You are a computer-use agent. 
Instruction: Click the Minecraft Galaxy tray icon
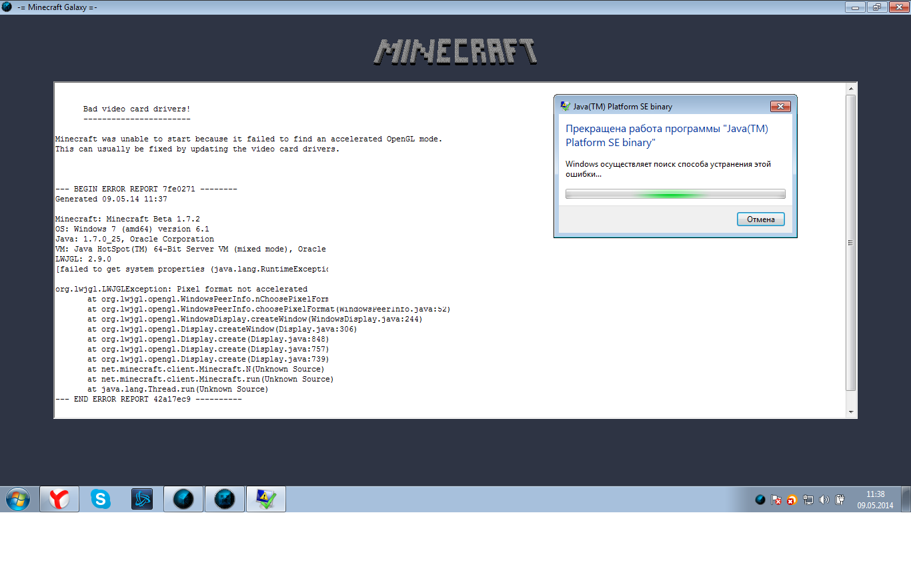(x=760, y=500)
